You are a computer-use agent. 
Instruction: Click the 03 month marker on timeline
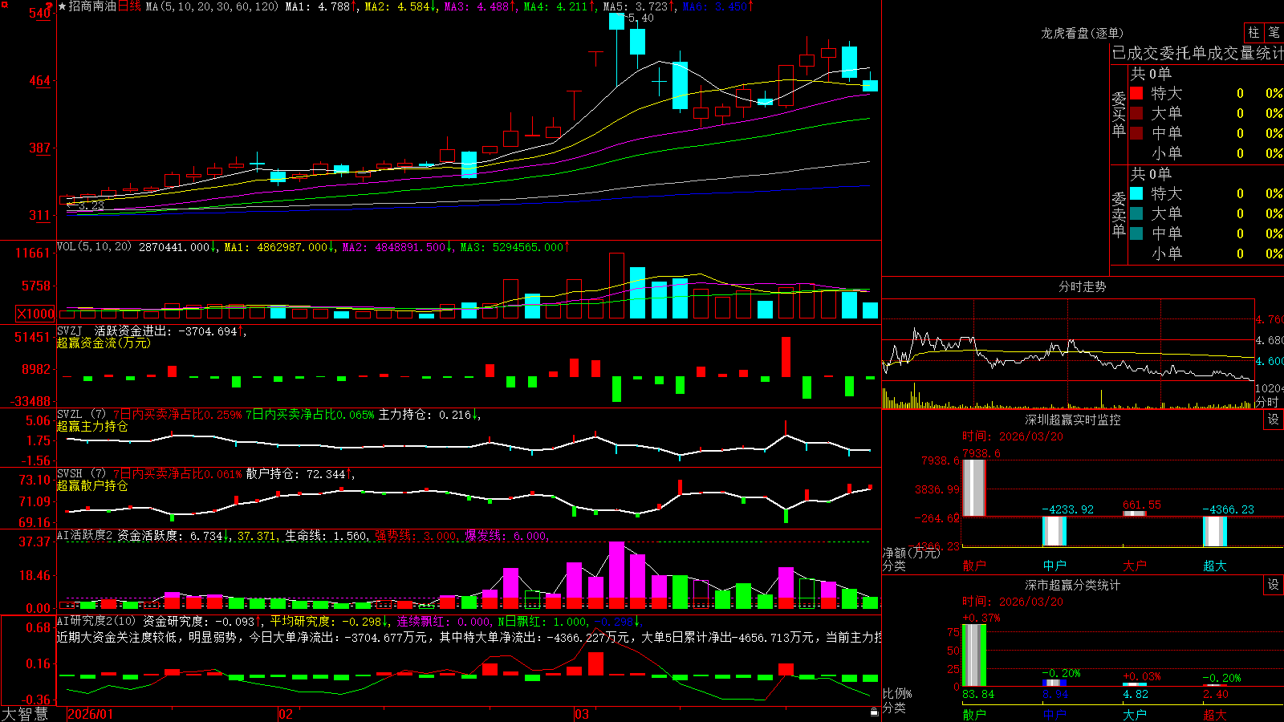pyautogui.click(x=582, y=714)
